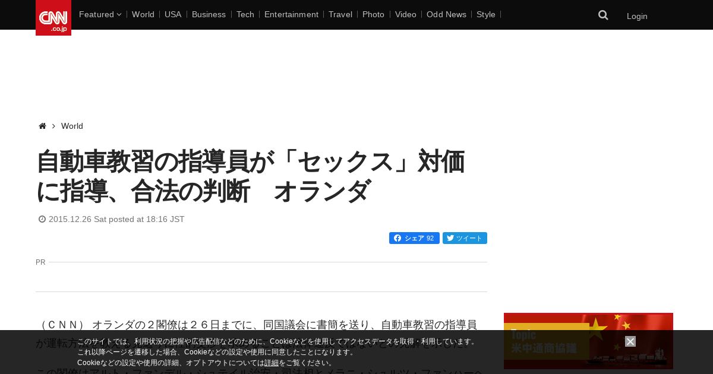This screenshot has height=374, width=713.
Task: Go to Travel section
Action: 340,14
